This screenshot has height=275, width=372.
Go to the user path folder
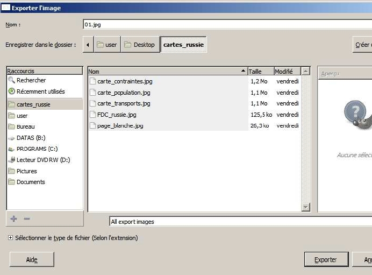[107, 45]
